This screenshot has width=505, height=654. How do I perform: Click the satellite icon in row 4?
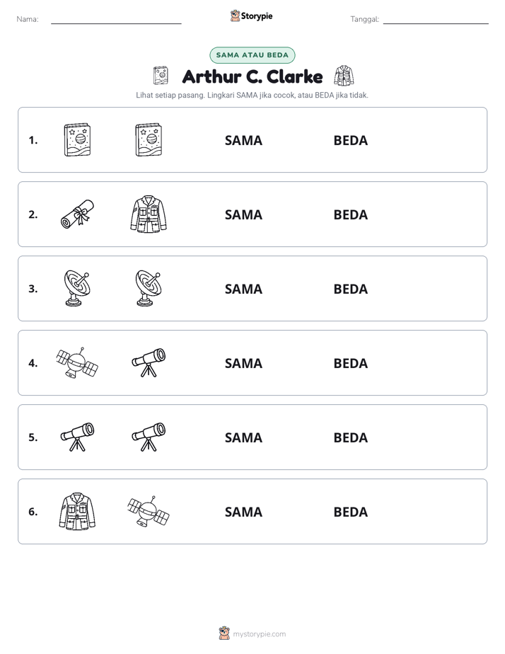(77, 363)
